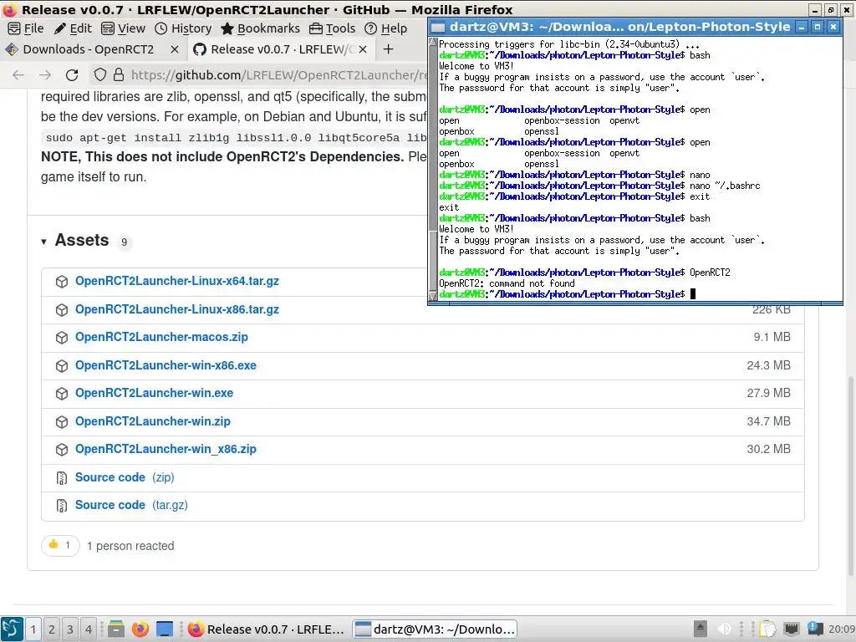
Task: Click package icon beside Linux-x86.tar.gz
Action: click(62, 310)
